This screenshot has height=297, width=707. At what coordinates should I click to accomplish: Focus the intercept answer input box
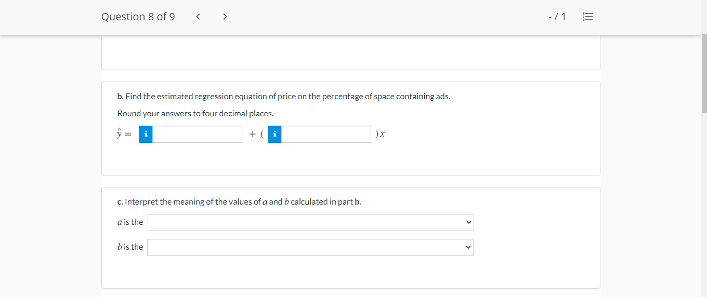pos(198,134)
